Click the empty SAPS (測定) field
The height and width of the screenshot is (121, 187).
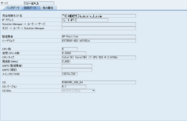pos(77,70)
